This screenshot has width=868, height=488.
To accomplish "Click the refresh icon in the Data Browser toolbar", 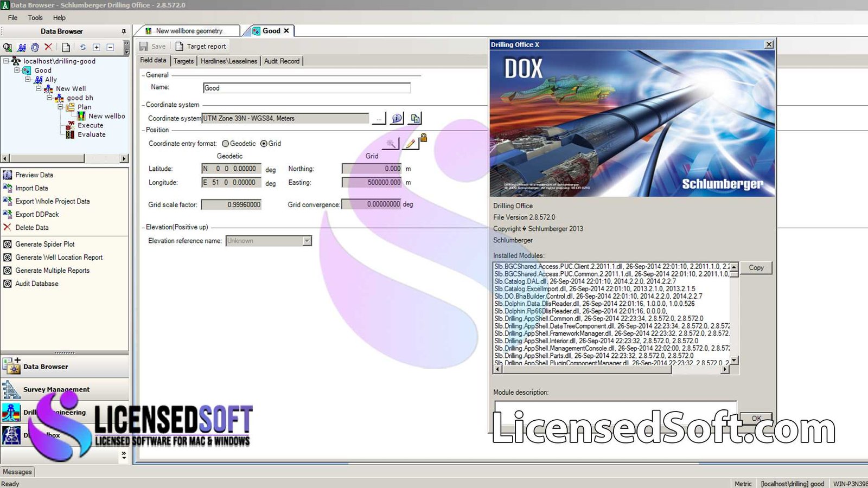I will click(x=83, y=47).
